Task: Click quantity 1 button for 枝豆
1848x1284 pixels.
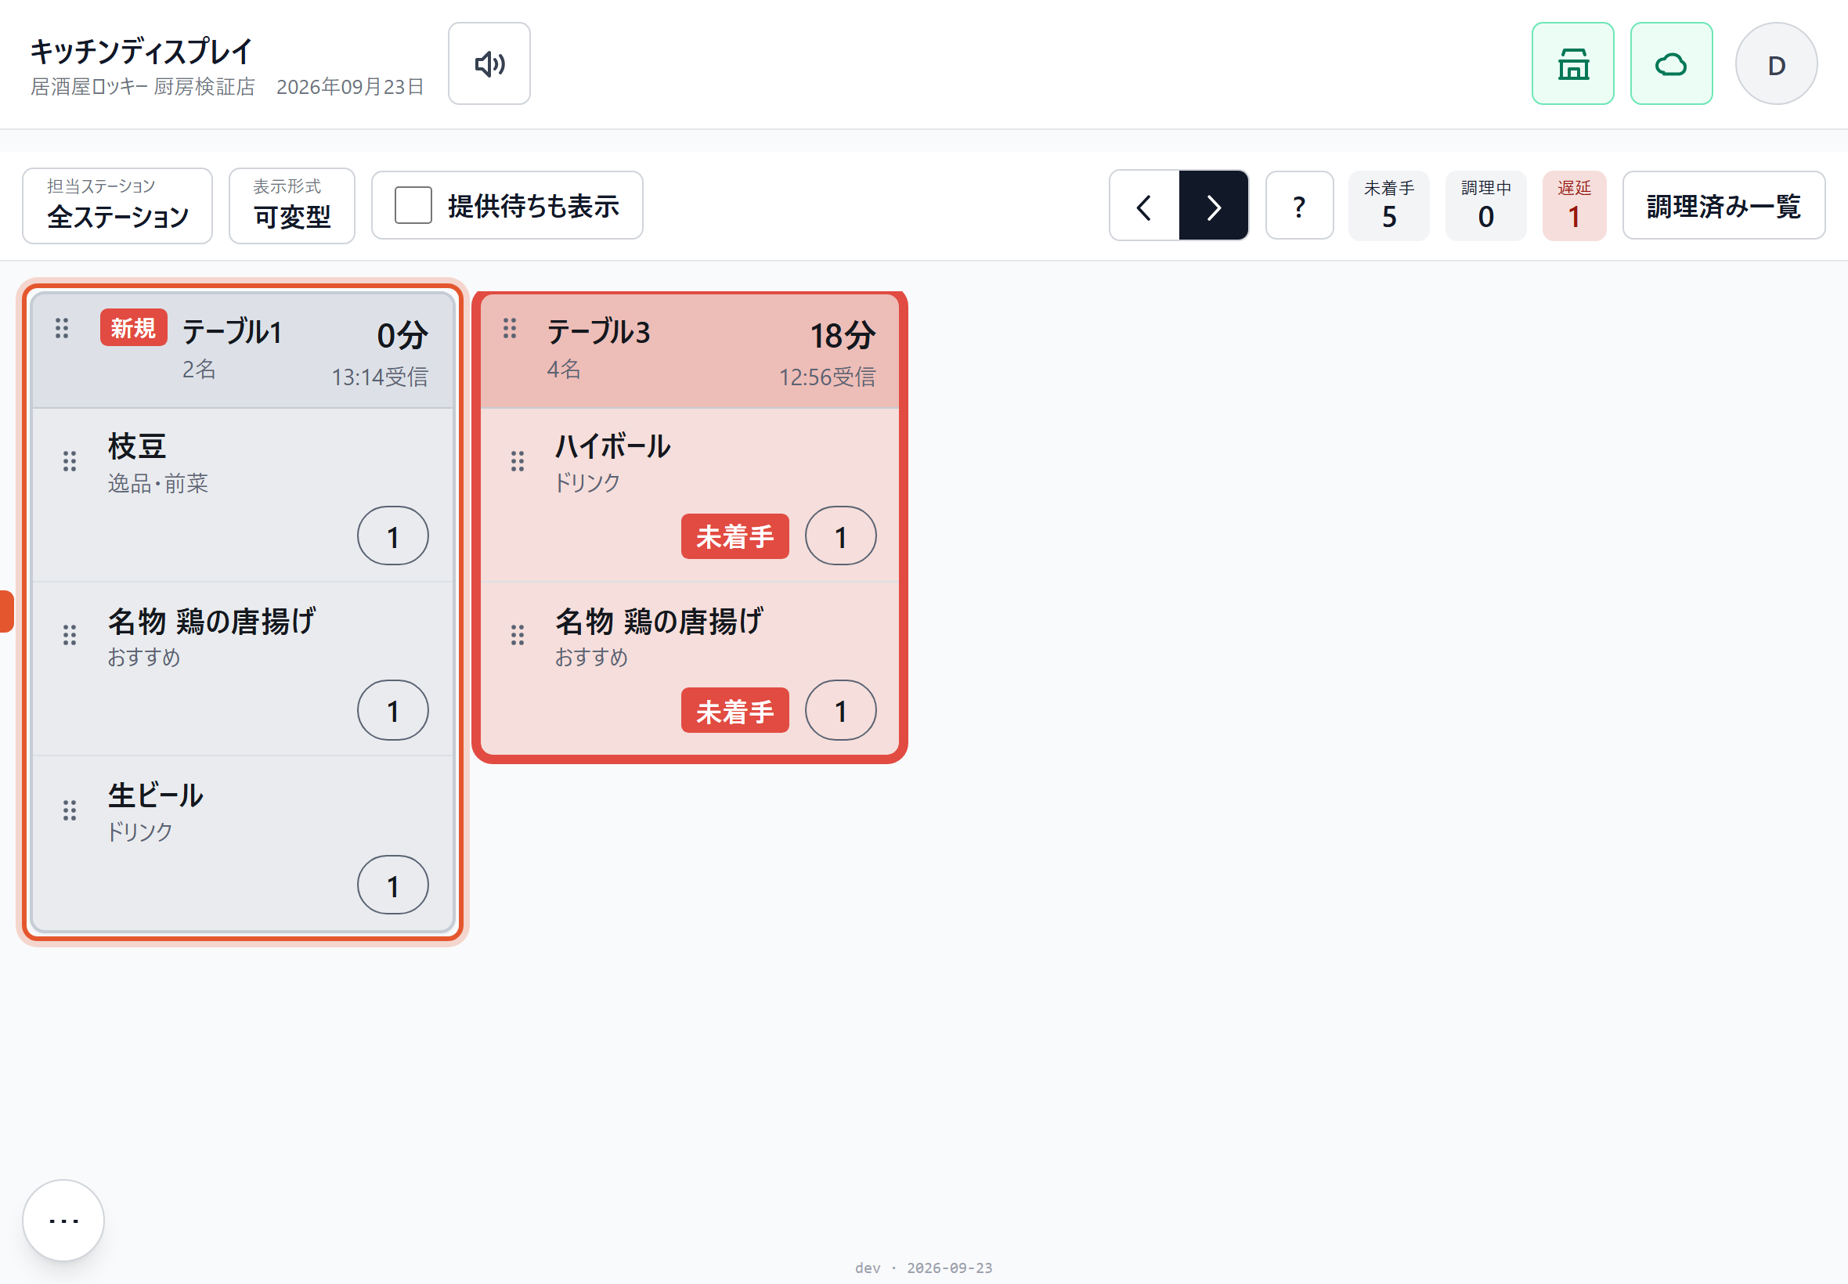Action: point(392,536)
